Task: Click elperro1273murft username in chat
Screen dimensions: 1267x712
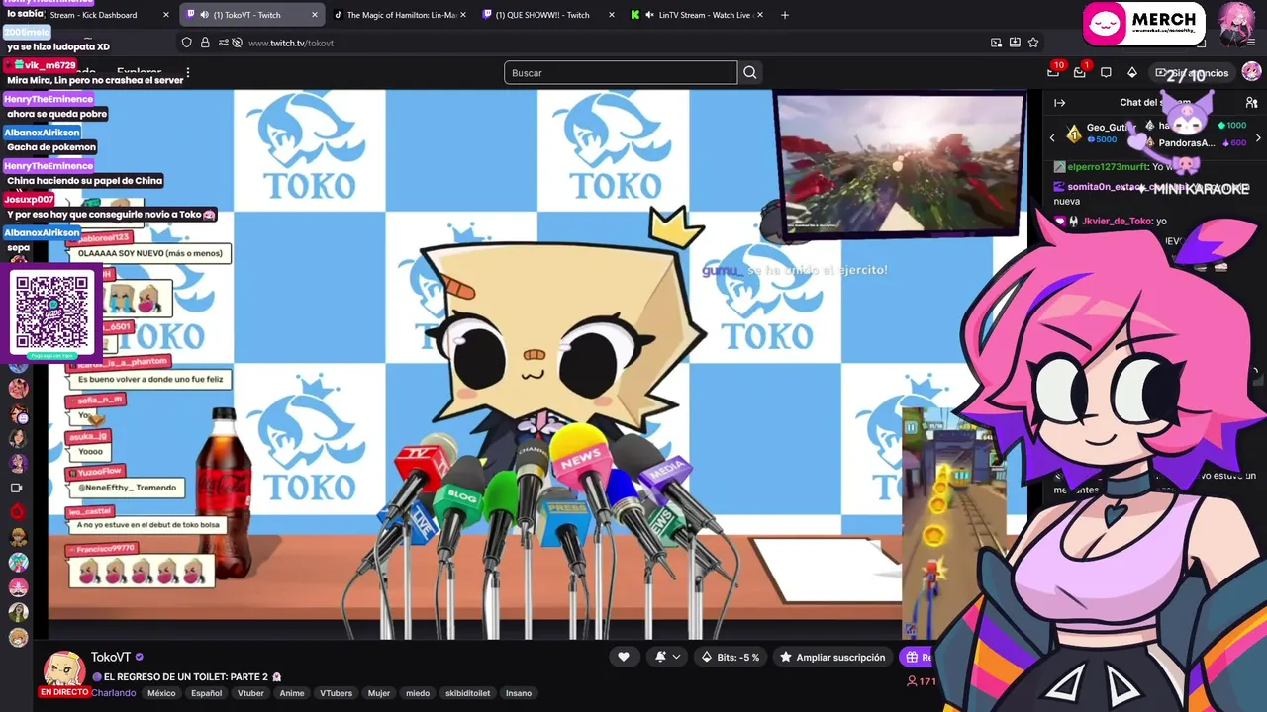Action: (1108, 167)
